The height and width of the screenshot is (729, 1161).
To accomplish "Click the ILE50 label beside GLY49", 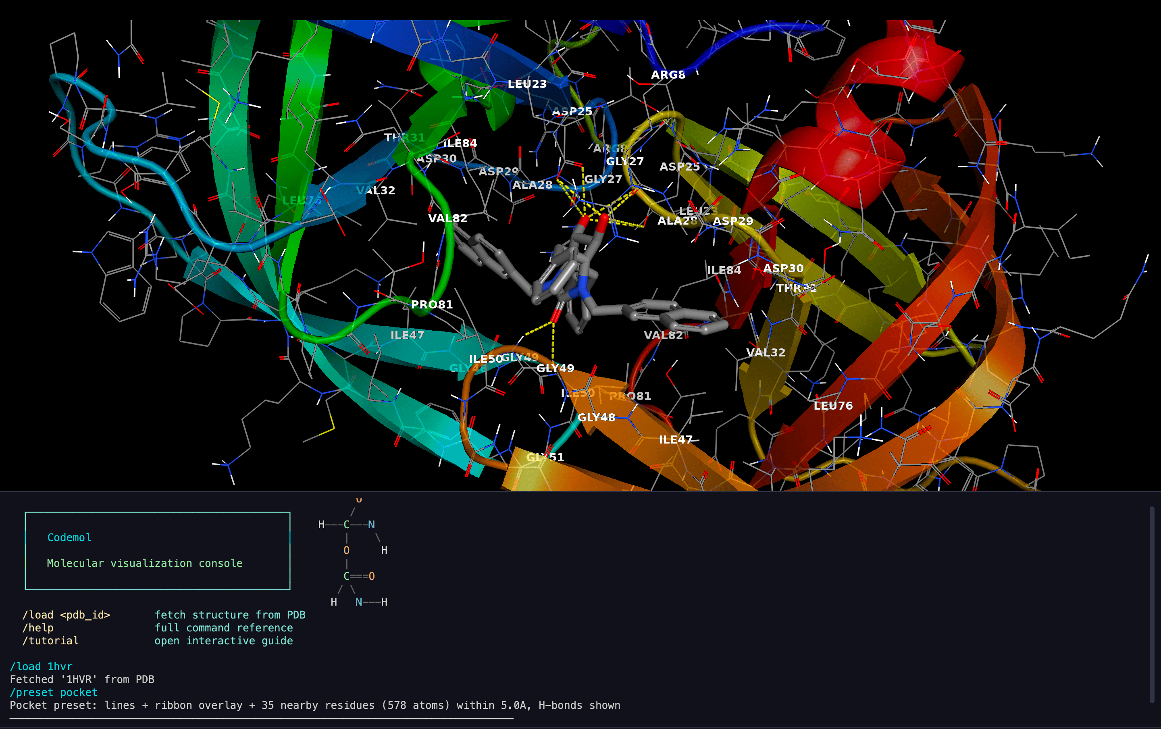I will click(x=485, y=359).
